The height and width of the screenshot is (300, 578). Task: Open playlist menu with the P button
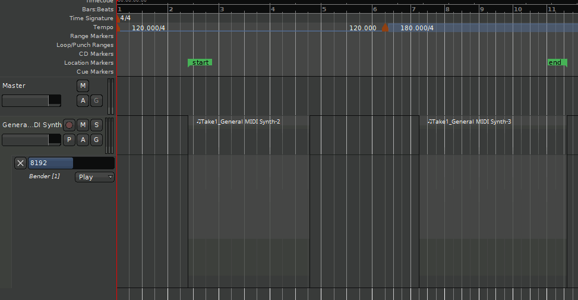click(x=70, y=140)
